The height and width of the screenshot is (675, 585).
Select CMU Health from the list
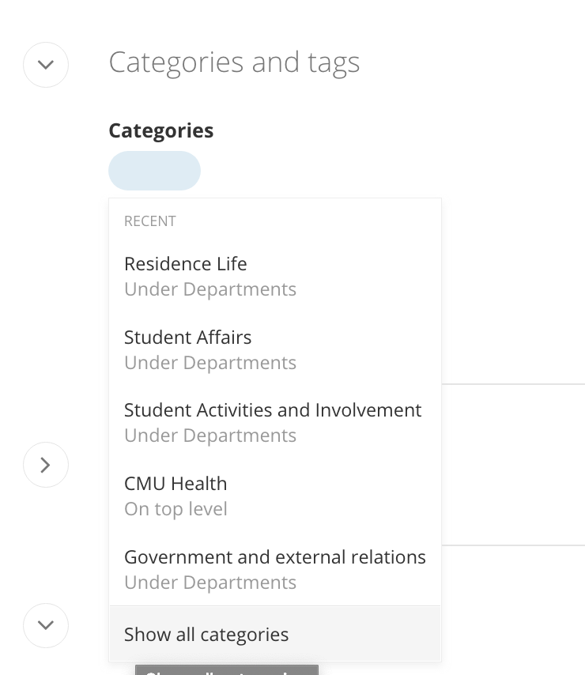pos(175,484)
